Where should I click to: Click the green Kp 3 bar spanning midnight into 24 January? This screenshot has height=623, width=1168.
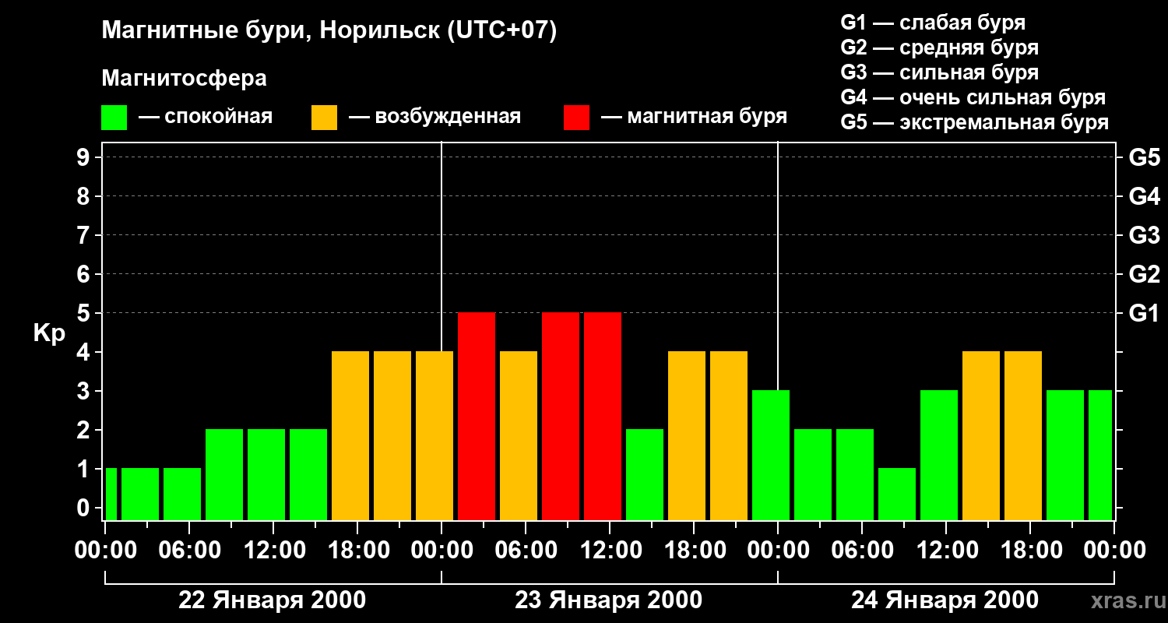pyautogui.click(x=771, y=455)
